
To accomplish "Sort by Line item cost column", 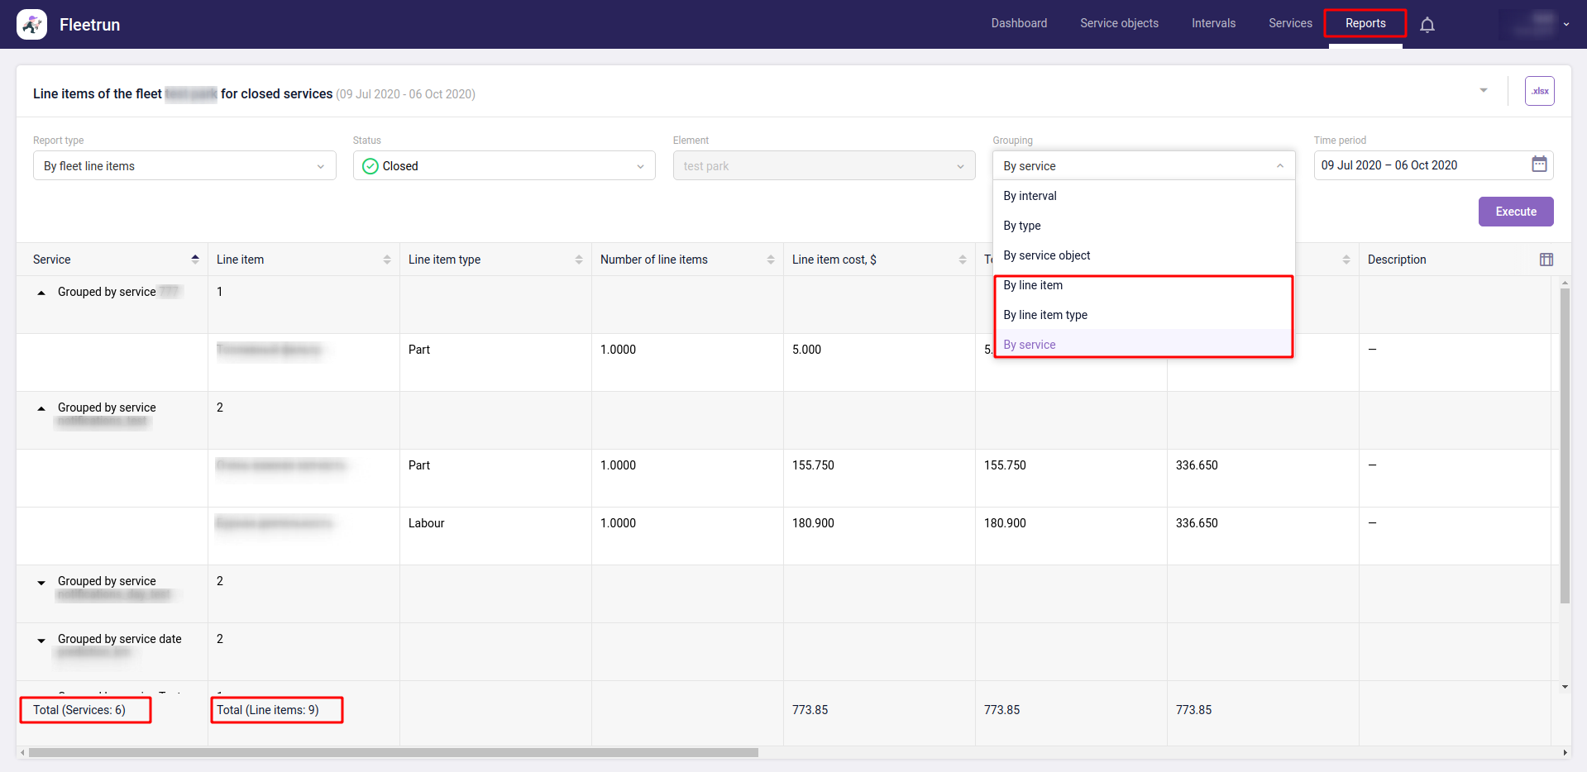I will pyautogui.click(x=962, y=260).
